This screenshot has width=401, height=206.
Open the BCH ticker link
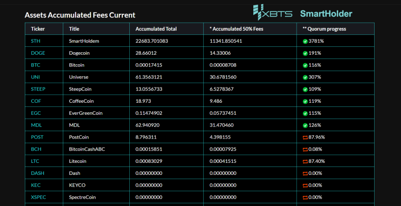pyautogui.click(x=36, y=149)
